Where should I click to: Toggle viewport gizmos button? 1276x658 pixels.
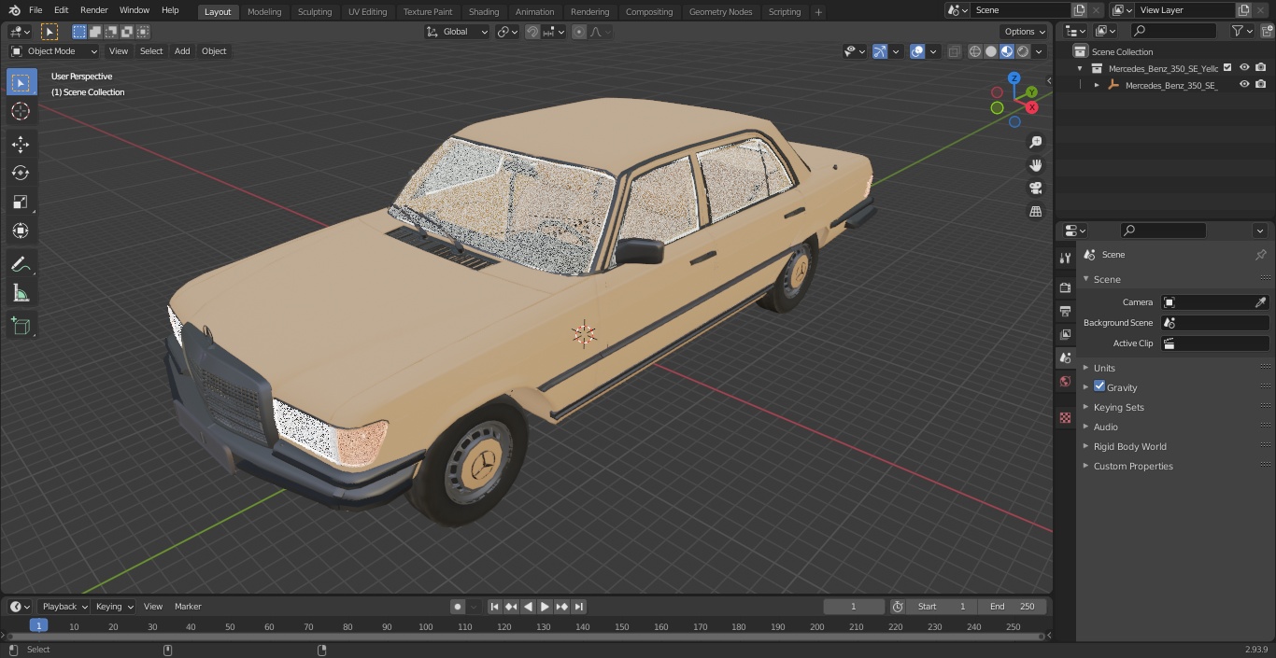coord(880,51)
